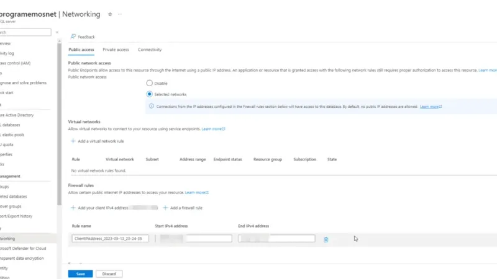The image size is (497, 279).
Task: Open Learn more link under Virtual networks
Action: [x=213, y=129]
